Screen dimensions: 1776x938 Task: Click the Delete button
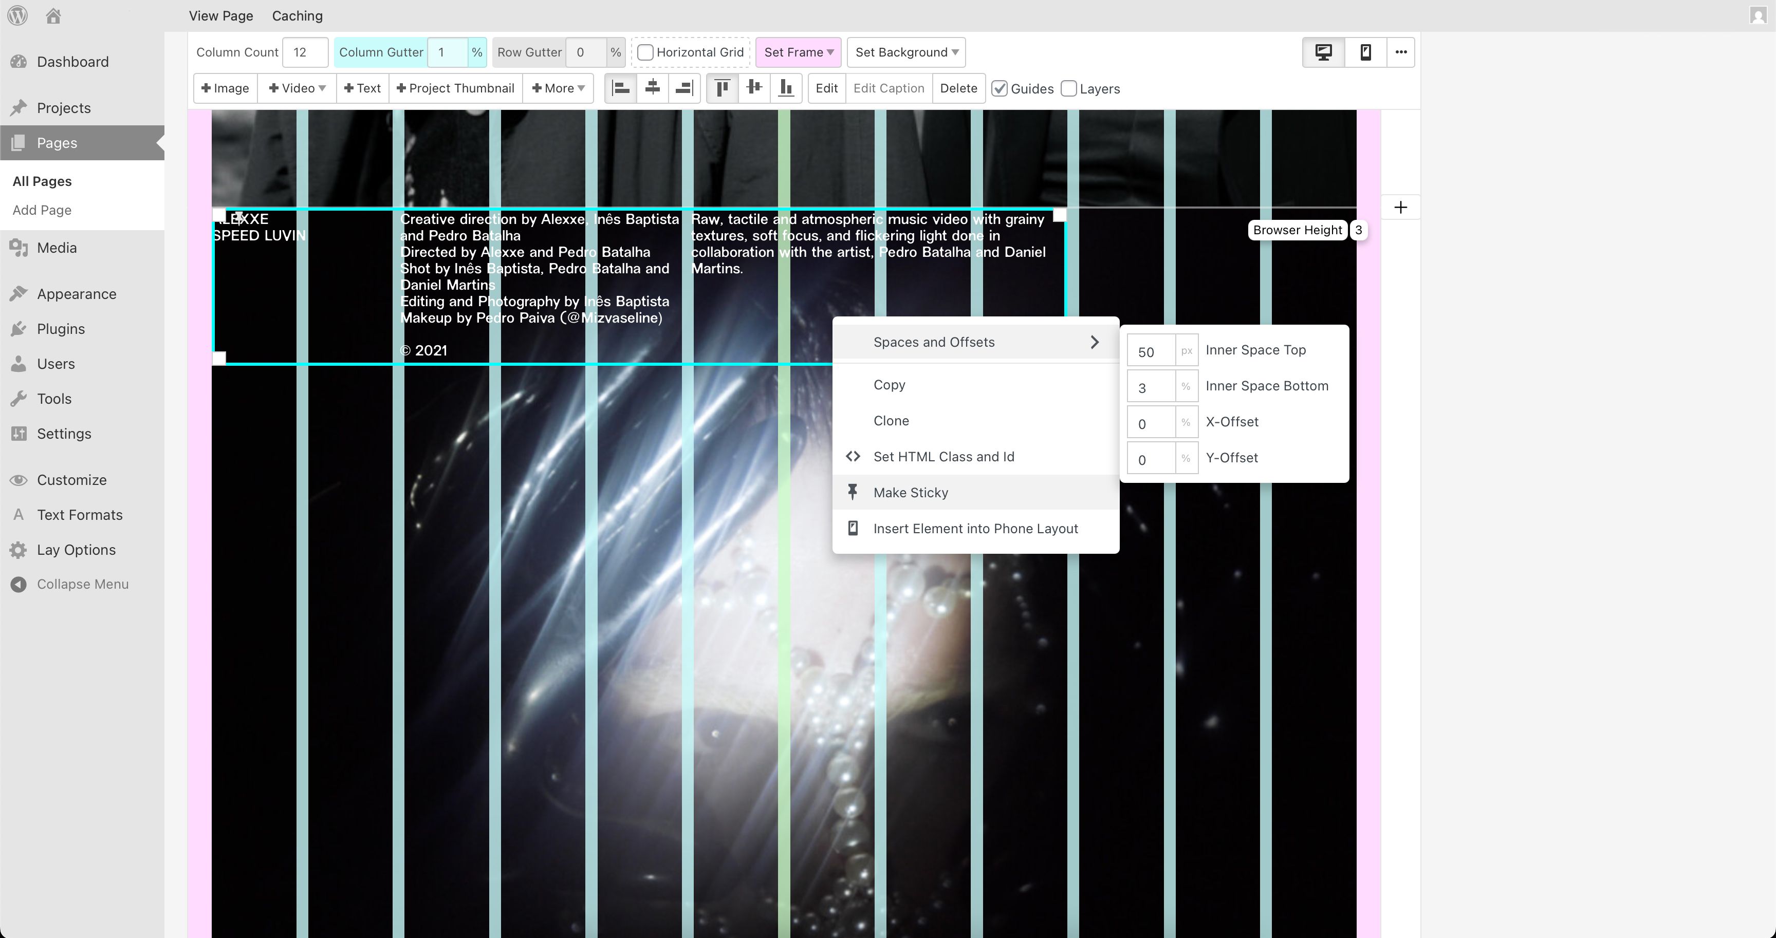point(958,88)
